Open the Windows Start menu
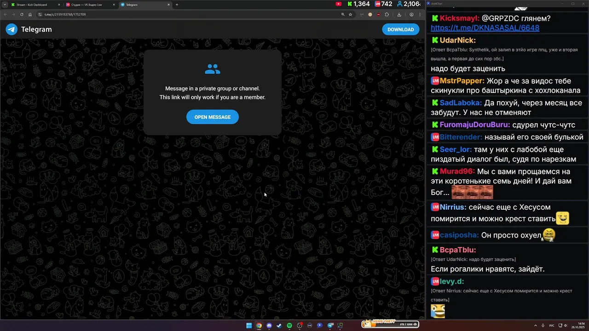The image size is (589, 331). pos(249,325)
